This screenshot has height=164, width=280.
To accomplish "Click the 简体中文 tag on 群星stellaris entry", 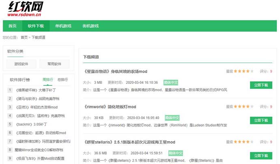I will click(x=176, y=153).
